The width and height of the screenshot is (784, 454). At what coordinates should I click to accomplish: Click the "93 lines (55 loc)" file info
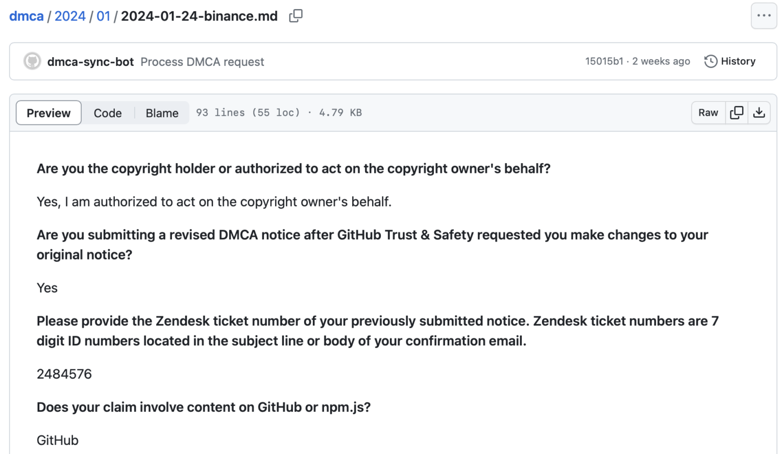(248, 113)
